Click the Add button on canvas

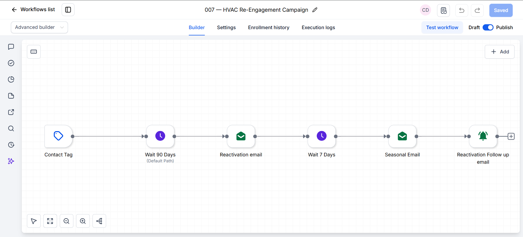click(500, 52)
